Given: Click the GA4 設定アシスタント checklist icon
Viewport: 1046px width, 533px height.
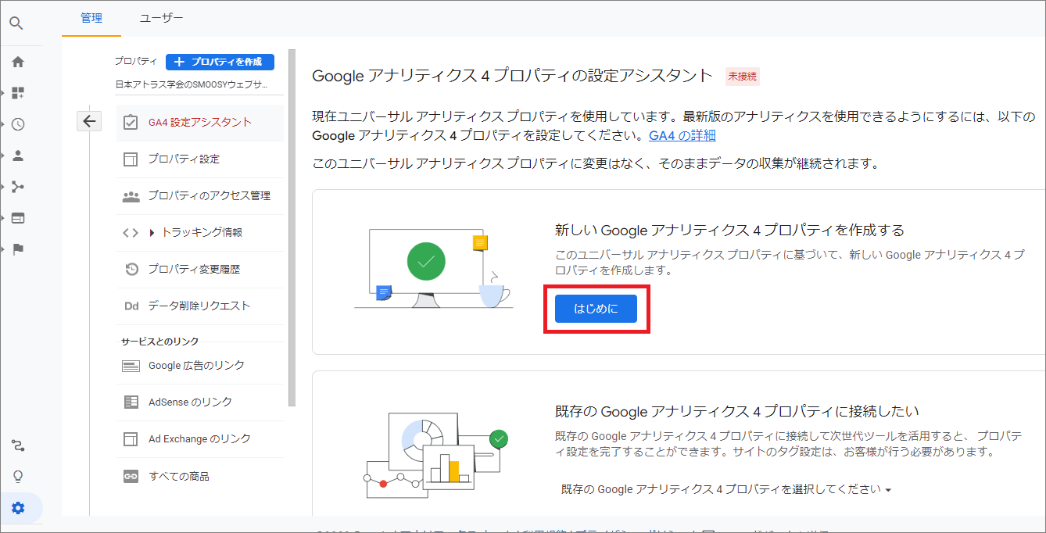Looking at the screenshot, I should tap(131, 122).
